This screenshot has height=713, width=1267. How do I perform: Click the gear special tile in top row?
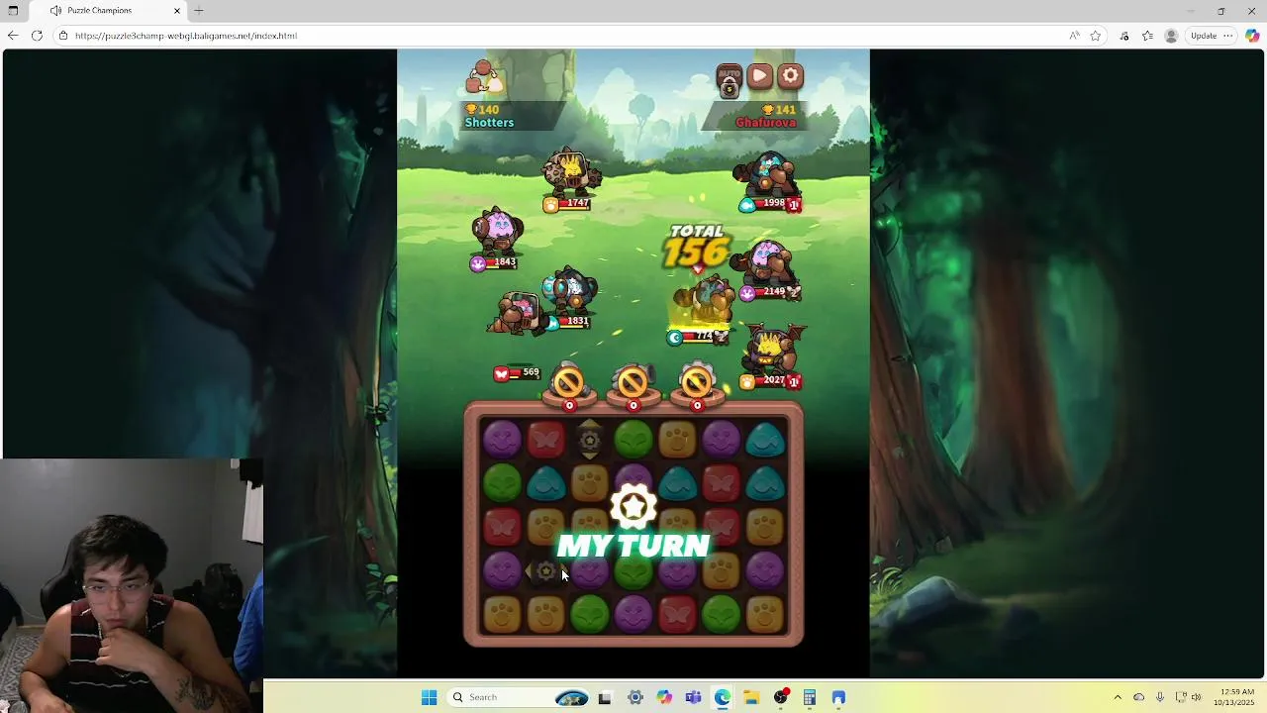point(590,440)
